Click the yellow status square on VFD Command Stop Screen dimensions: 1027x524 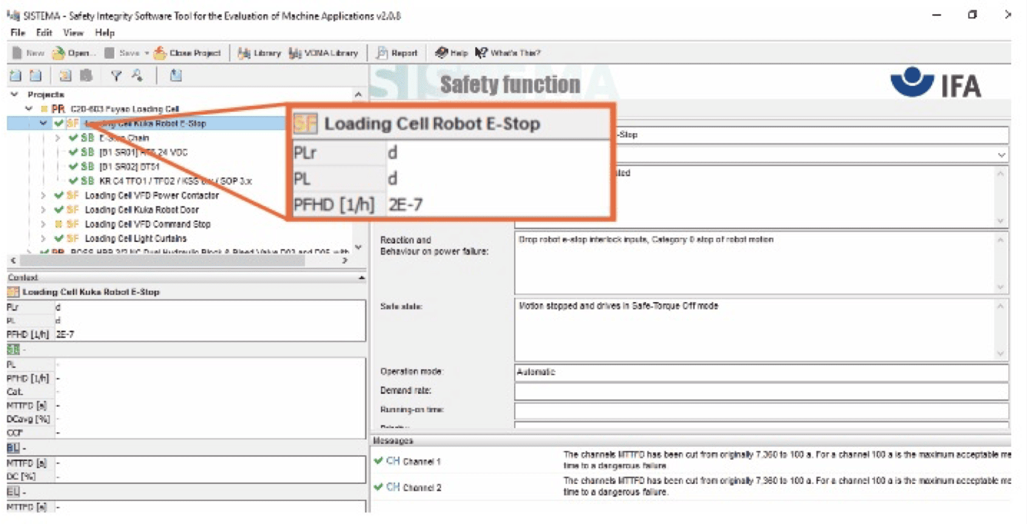[x=59, y=224]
